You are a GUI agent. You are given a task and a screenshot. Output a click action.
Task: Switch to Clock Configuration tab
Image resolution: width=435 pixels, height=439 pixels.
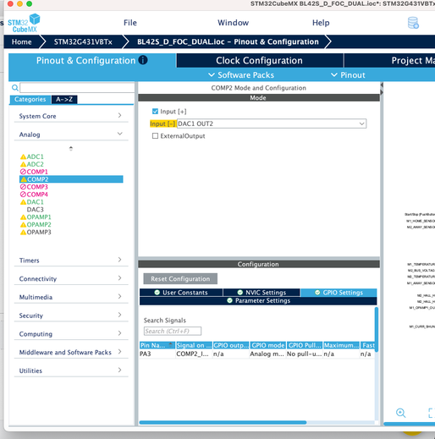[x=259, y=60]
